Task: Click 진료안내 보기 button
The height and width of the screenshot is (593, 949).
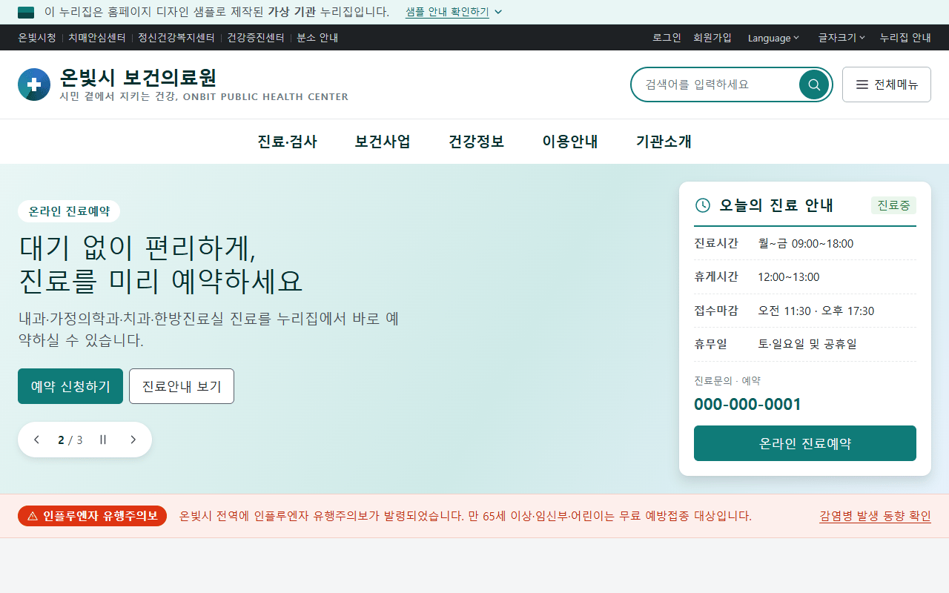Action: tap(182, 386)
